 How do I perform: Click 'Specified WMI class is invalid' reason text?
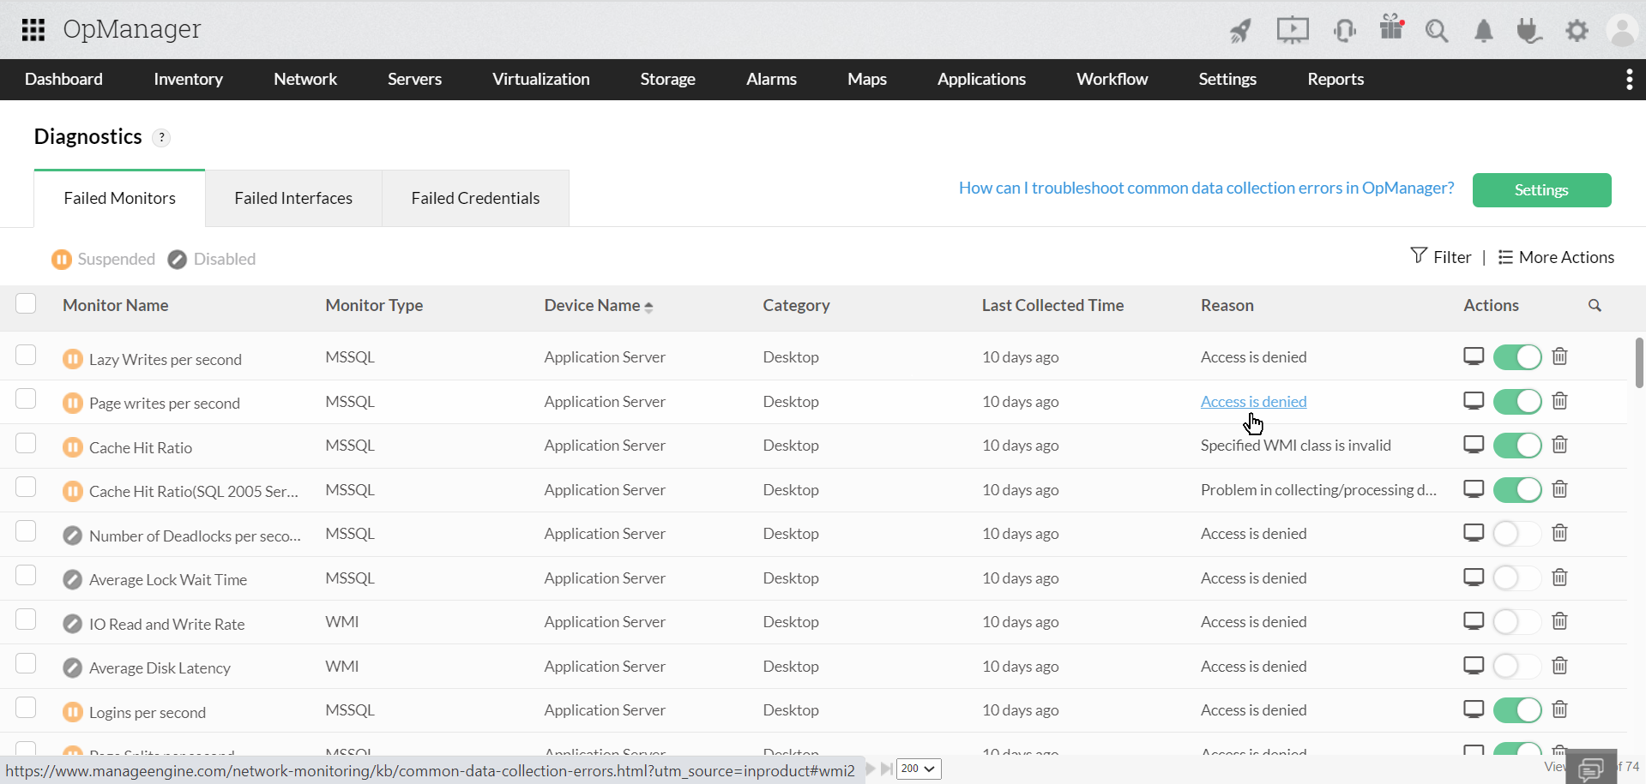point(1295,445)
